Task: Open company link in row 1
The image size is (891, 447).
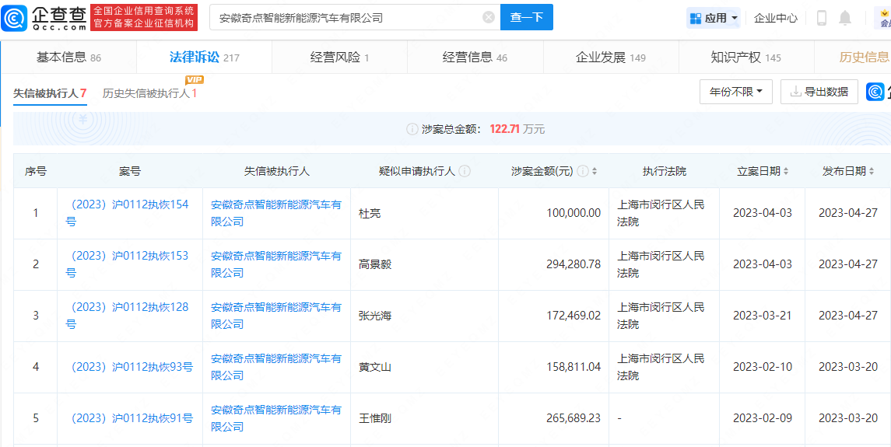Action: [x=276, y=213]
